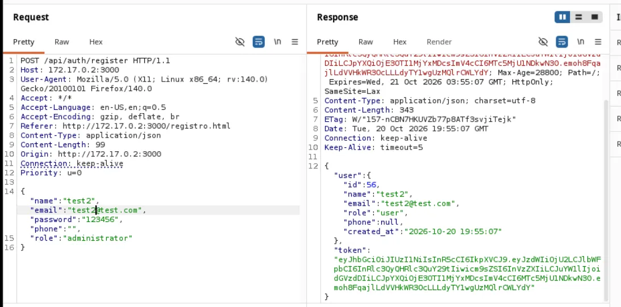
Task: Open Request panel options menu
Action: pos(295,42)
